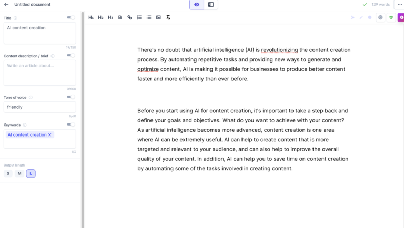This screenshot has width=404, height=228.
Task: Click the Untitled document name
Action: (x=33, y=4)
